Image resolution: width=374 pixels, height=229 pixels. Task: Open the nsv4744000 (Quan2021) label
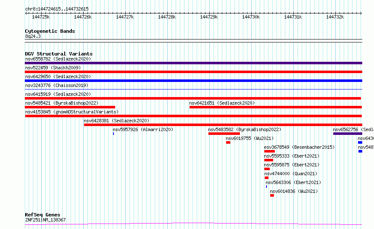(x=291, y=174)
